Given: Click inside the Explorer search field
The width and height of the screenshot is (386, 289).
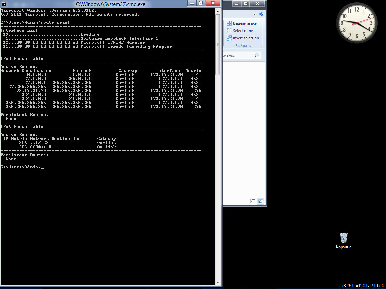Looking at the screenshot, I should (x=238, y=55).
